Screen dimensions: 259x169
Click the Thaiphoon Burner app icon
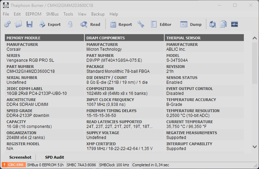(x=6, y=6)
